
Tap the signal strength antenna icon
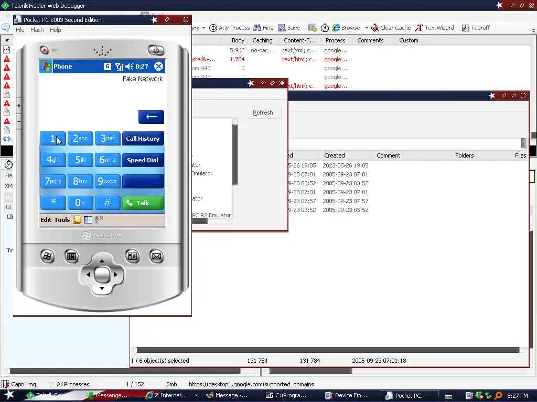coord(119,66)
